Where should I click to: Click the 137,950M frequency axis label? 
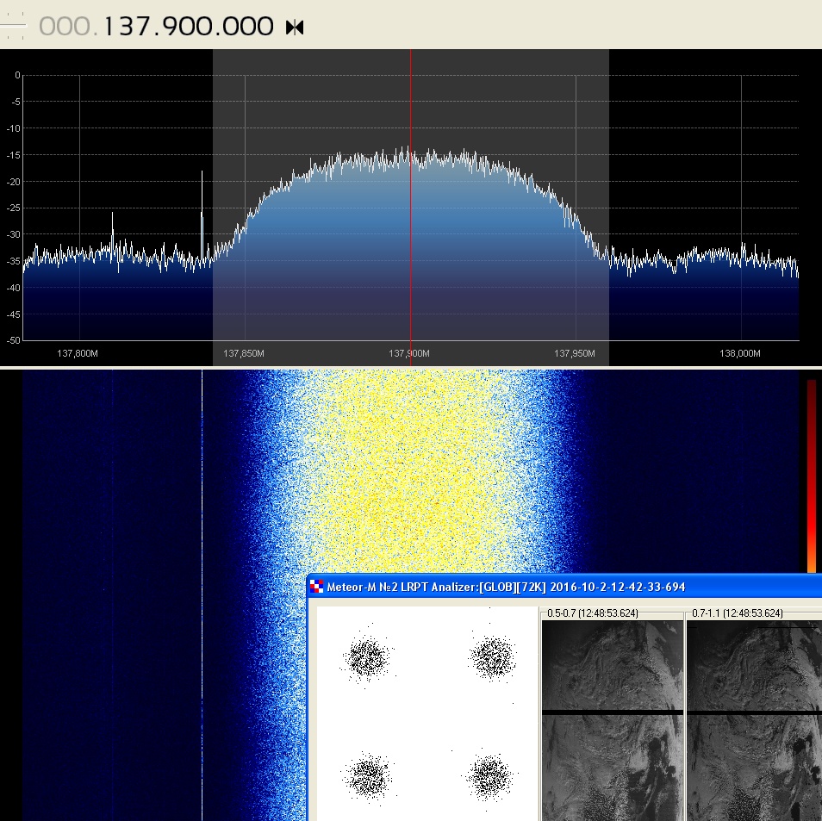575,353
